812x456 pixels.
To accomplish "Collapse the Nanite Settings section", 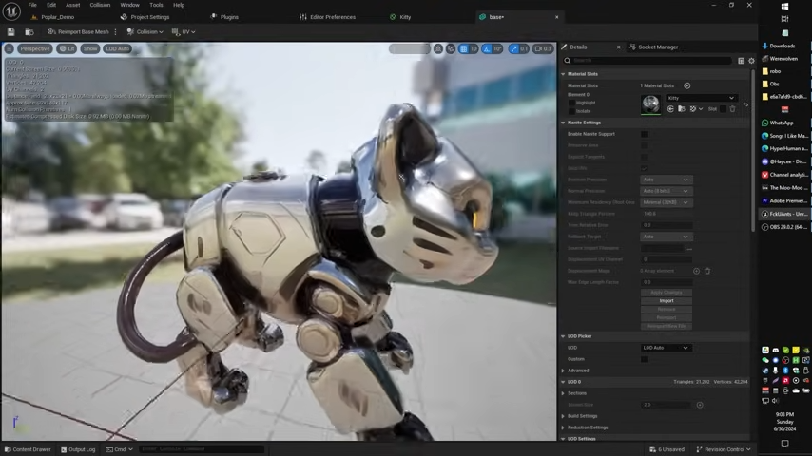I will (563, 123).
